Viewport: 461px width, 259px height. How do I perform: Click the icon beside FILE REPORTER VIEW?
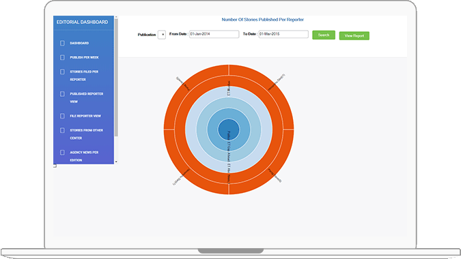pos(62,116)
